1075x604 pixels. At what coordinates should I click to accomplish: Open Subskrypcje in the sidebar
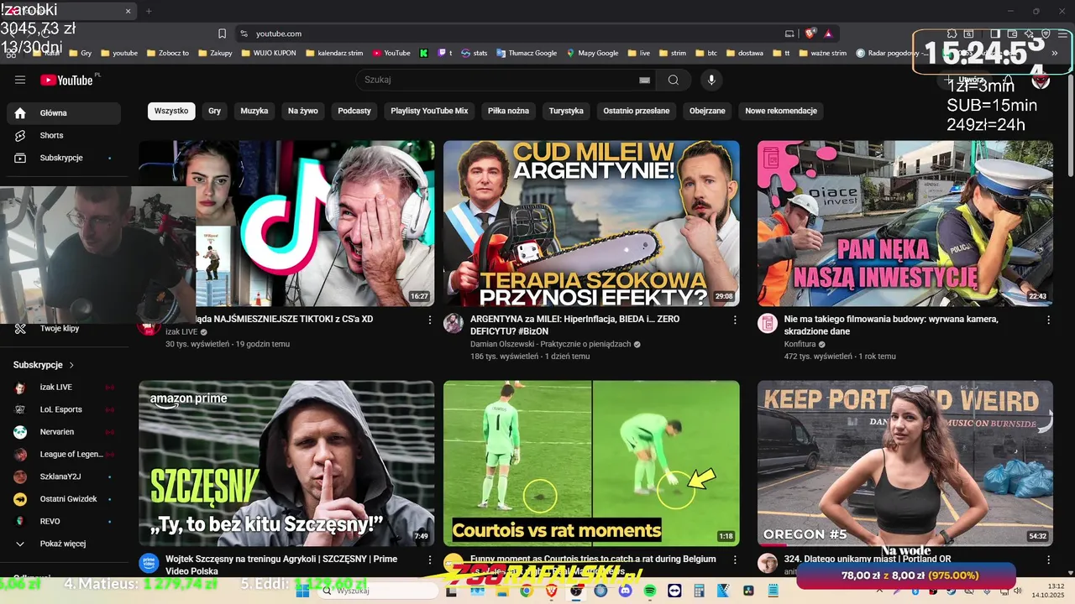click(64, 158)
